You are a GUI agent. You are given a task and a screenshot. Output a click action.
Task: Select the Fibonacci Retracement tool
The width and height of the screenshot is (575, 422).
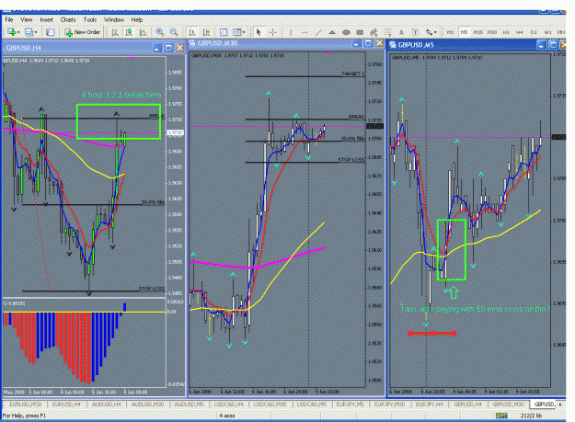(387, 32)
